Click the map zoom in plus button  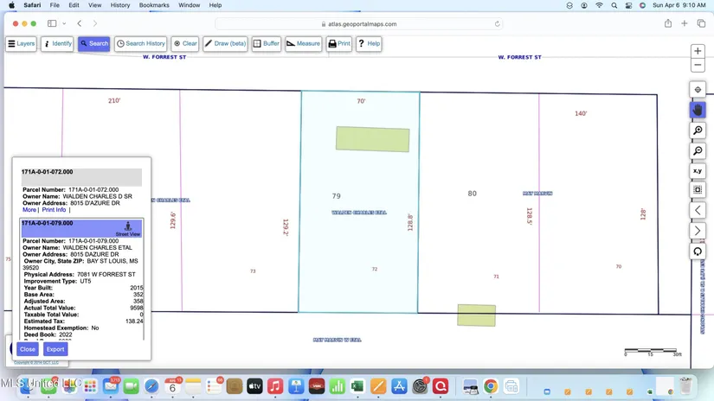coord(698,51)
